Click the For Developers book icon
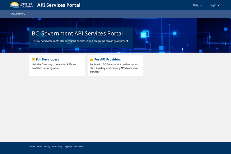231x154 pixels. point(33,60)
